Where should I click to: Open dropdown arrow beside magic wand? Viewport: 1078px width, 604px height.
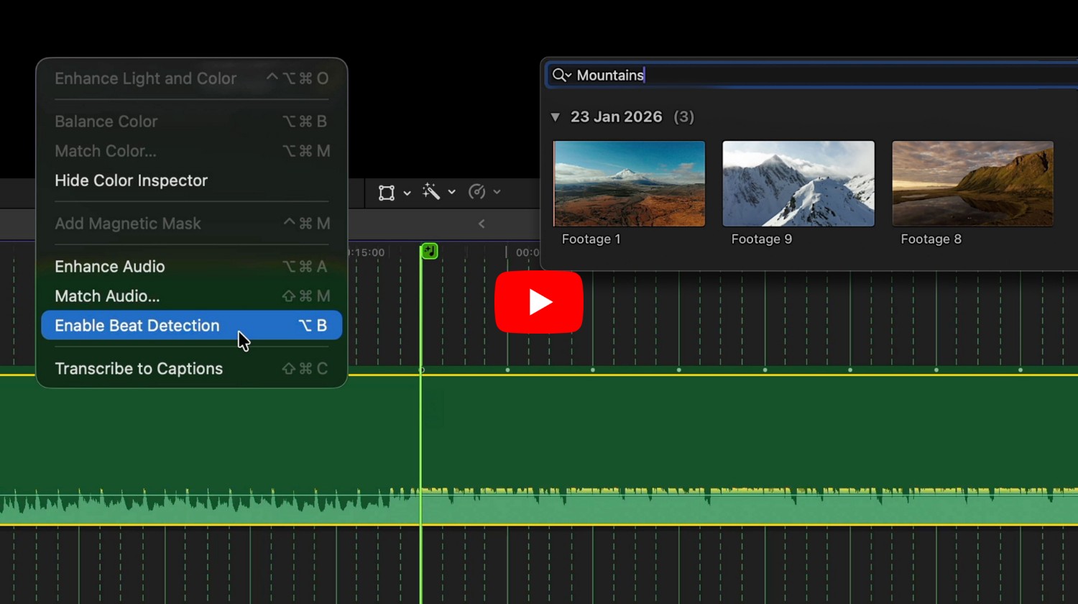tap(451, 192)
